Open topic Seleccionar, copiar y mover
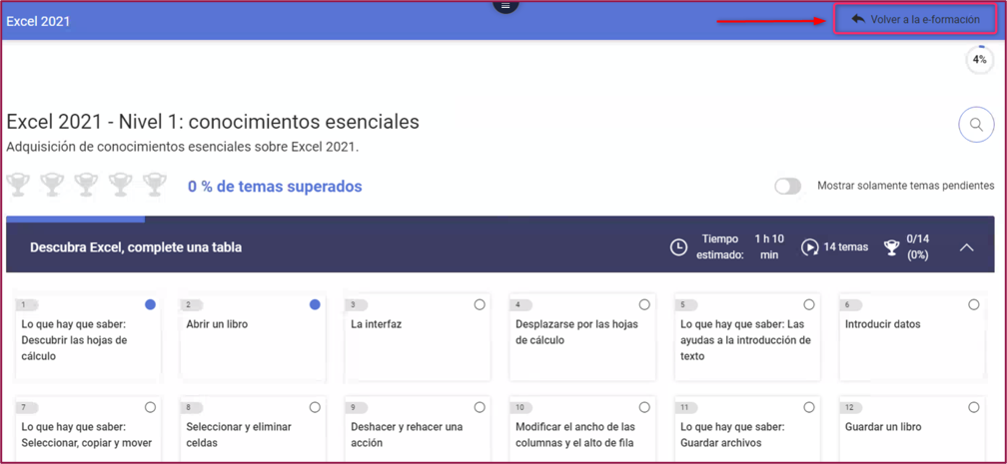Image resolution: width=1007 pixels, height=464 pixels. pos(88,429)
